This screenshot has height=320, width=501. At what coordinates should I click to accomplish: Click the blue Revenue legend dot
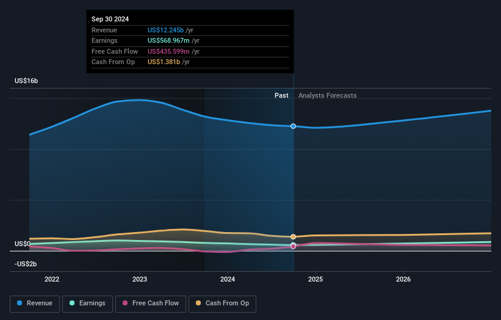coord(20,303)
